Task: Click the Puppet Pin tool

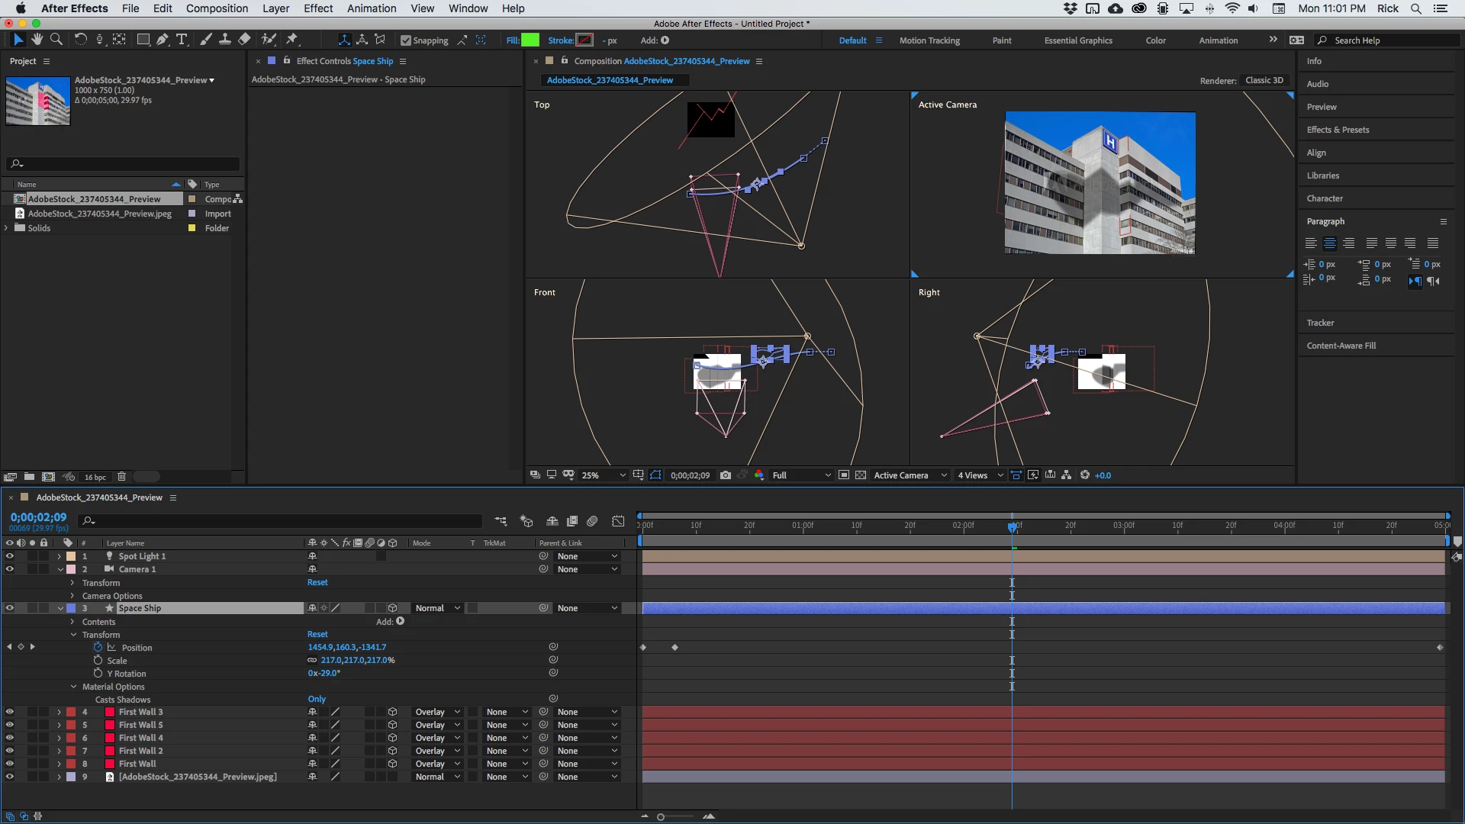Action: coord(292,40)
